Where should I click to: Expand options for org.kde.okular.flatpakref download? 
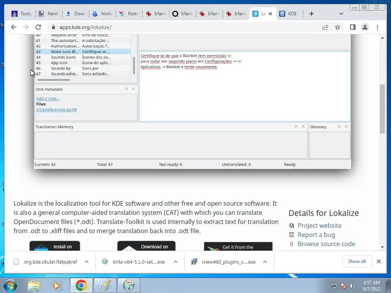point(87,262)
